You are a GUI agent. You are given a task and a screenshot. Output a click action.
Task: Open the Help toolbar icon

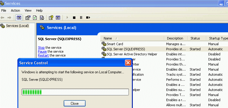51,18
